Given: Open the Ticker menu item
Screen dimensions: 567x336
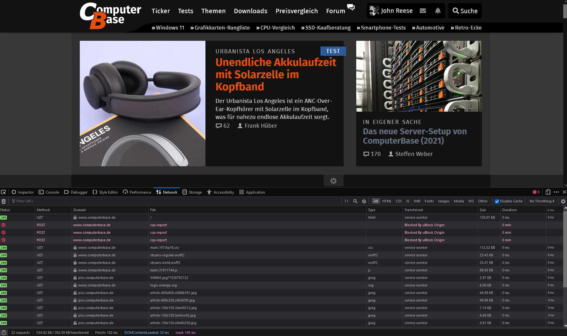Looking at the screenshot, I should pyautogui.click(x=161, y=11).
